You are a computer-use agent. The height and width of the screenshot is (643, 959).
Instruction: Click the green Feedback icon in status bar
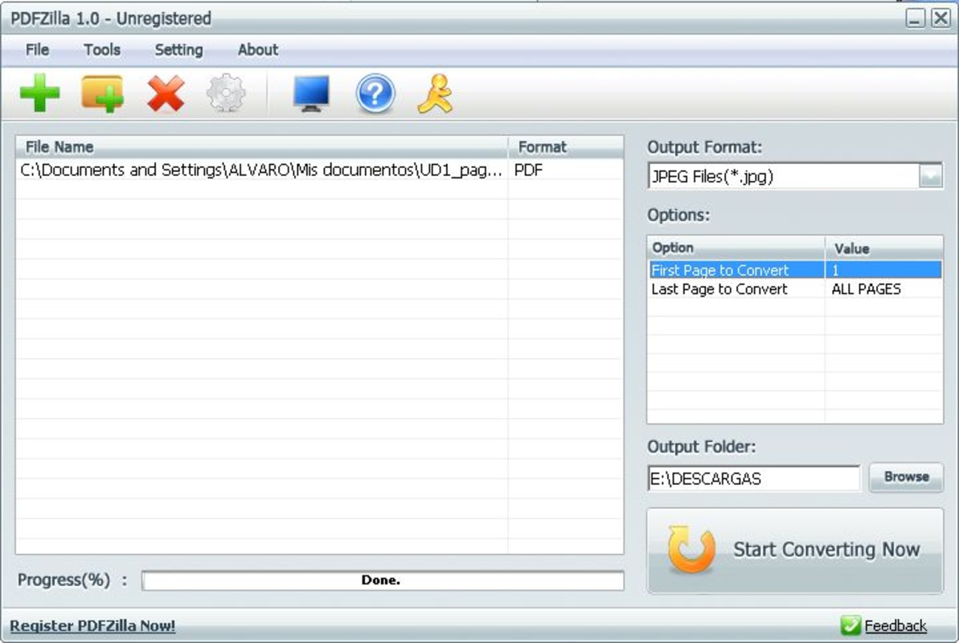tap(851, 625)
